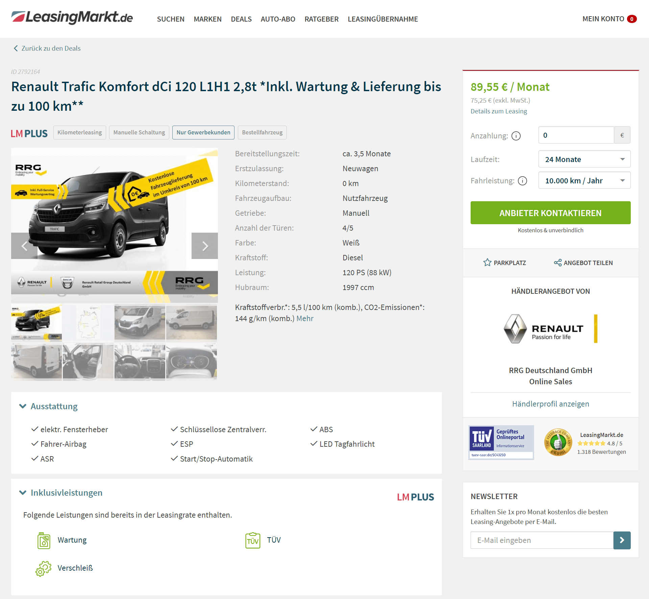Open the Händlerprofil anzeigen link
The height and width of the screenshot is (599, 649).
[551, 404]
